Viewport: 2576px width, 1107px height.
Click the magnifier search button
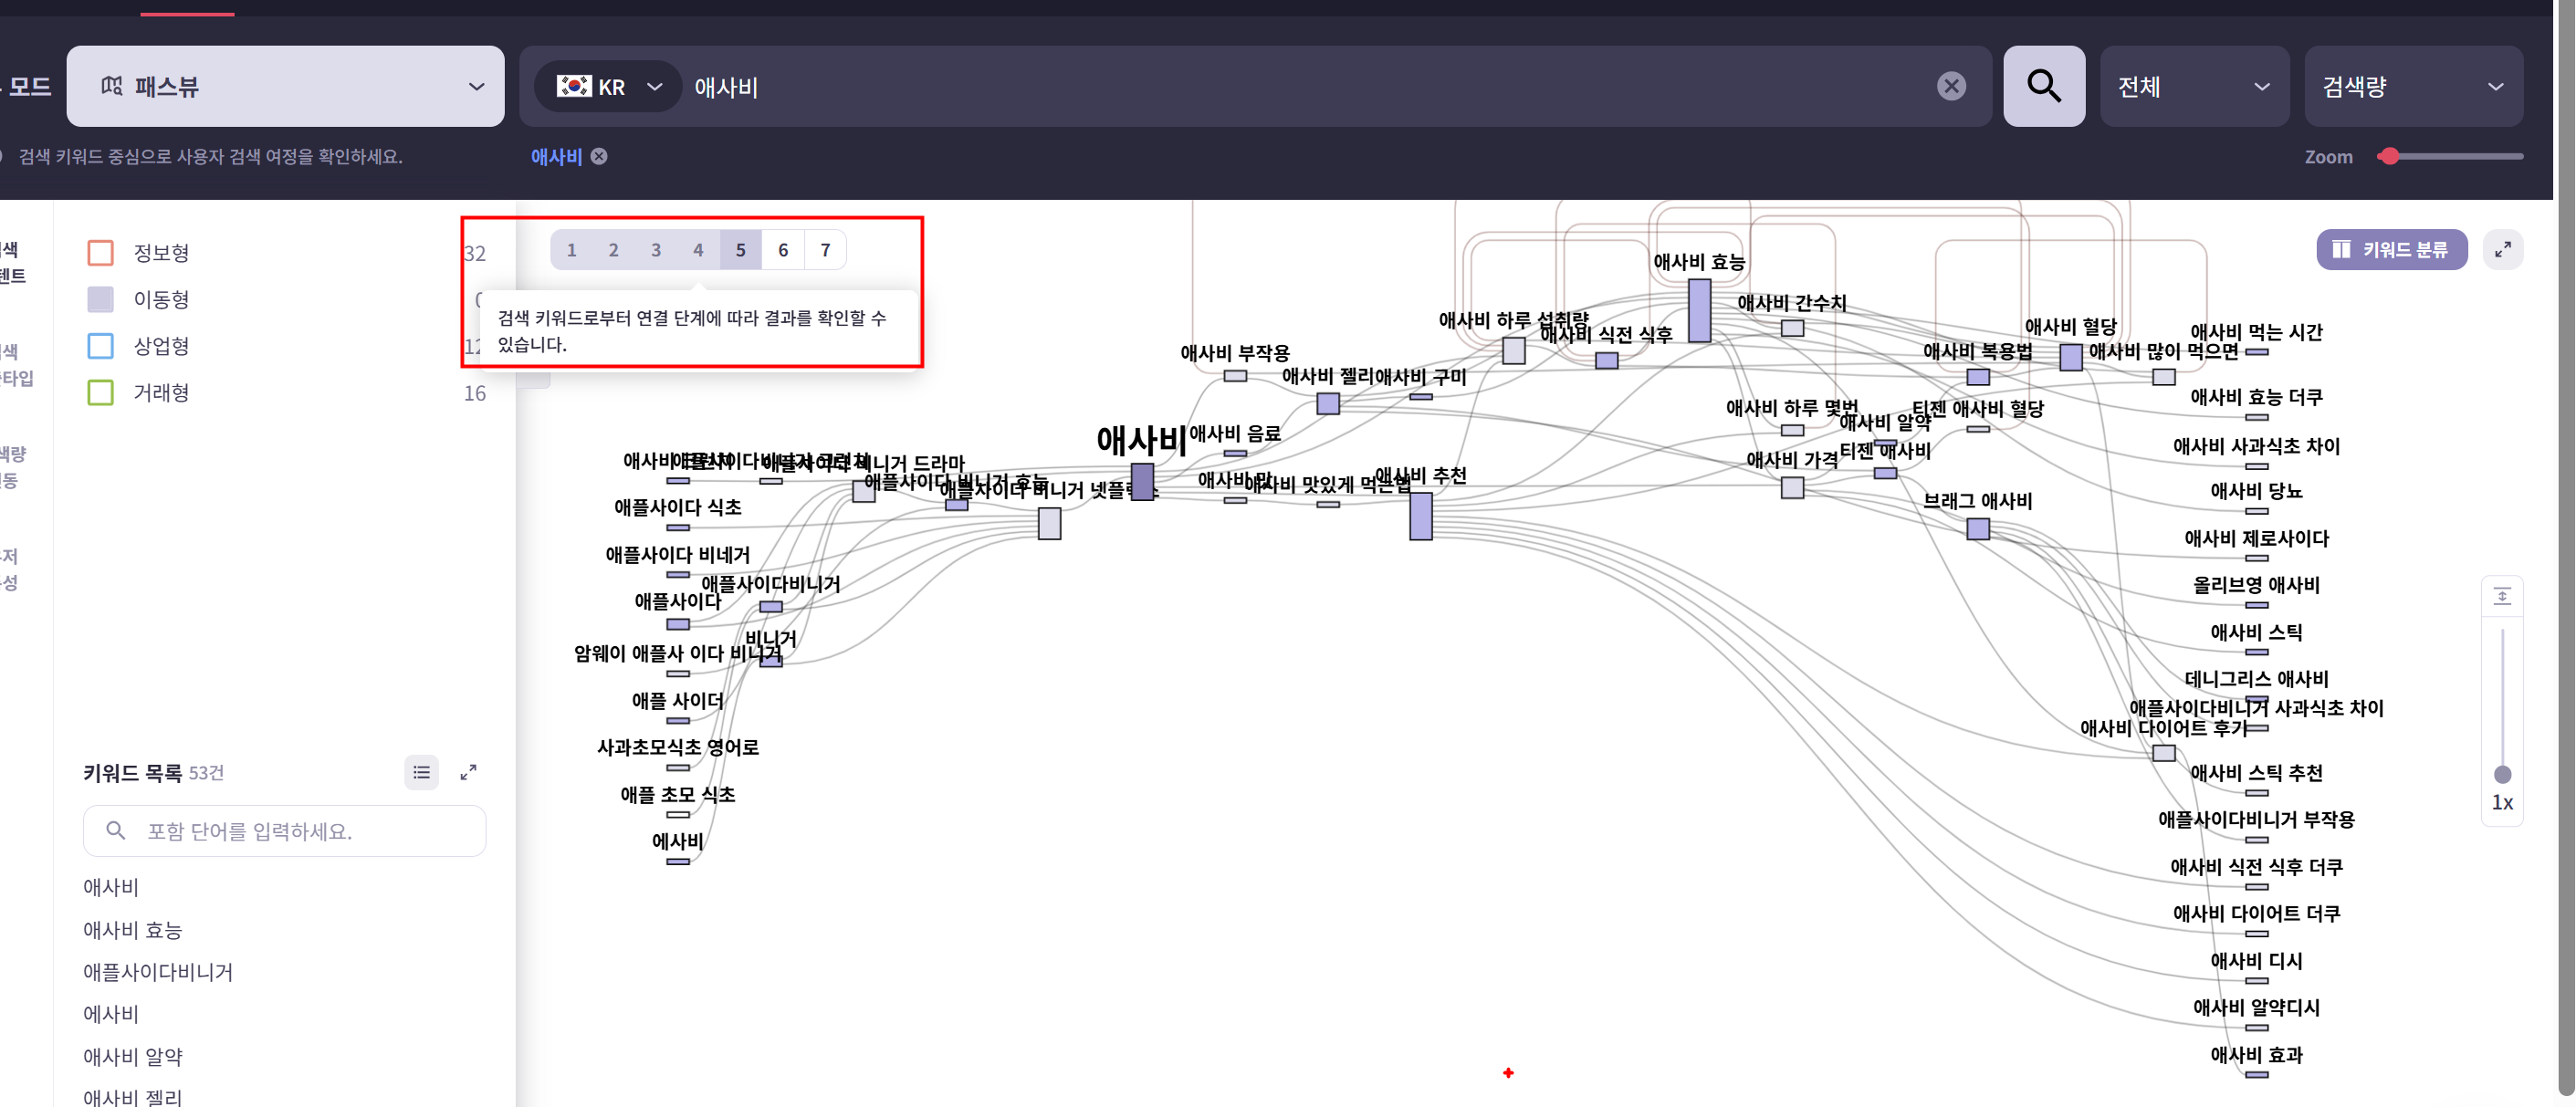[x=2043, y=86]
